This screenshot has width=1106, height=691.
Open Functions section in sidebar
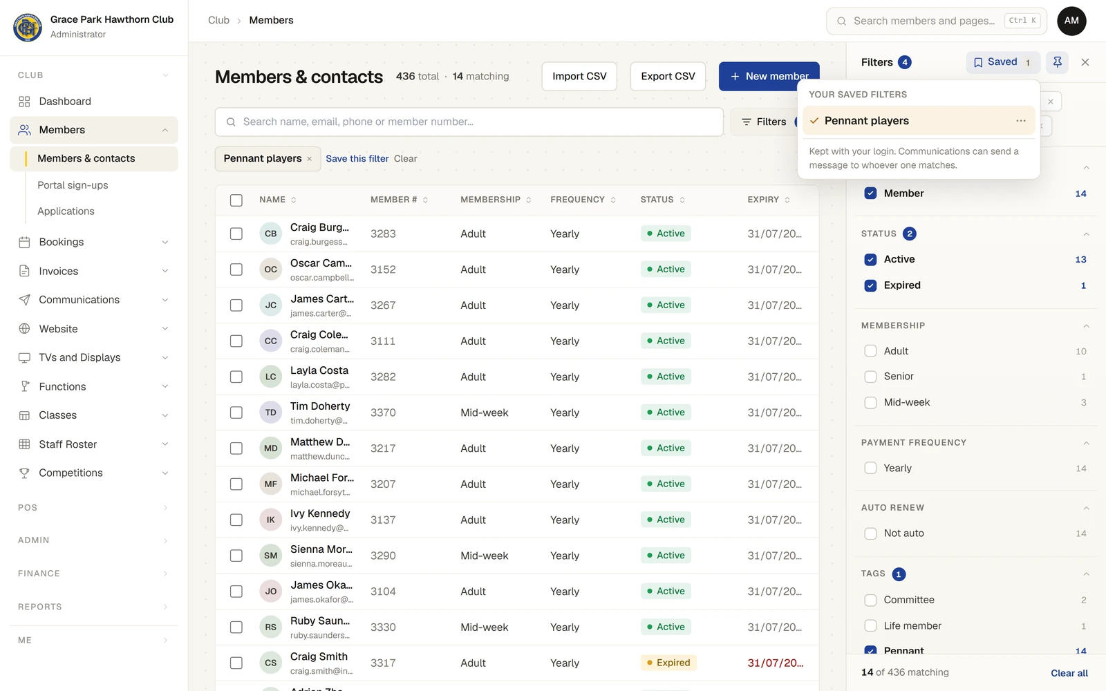(93, 386)
